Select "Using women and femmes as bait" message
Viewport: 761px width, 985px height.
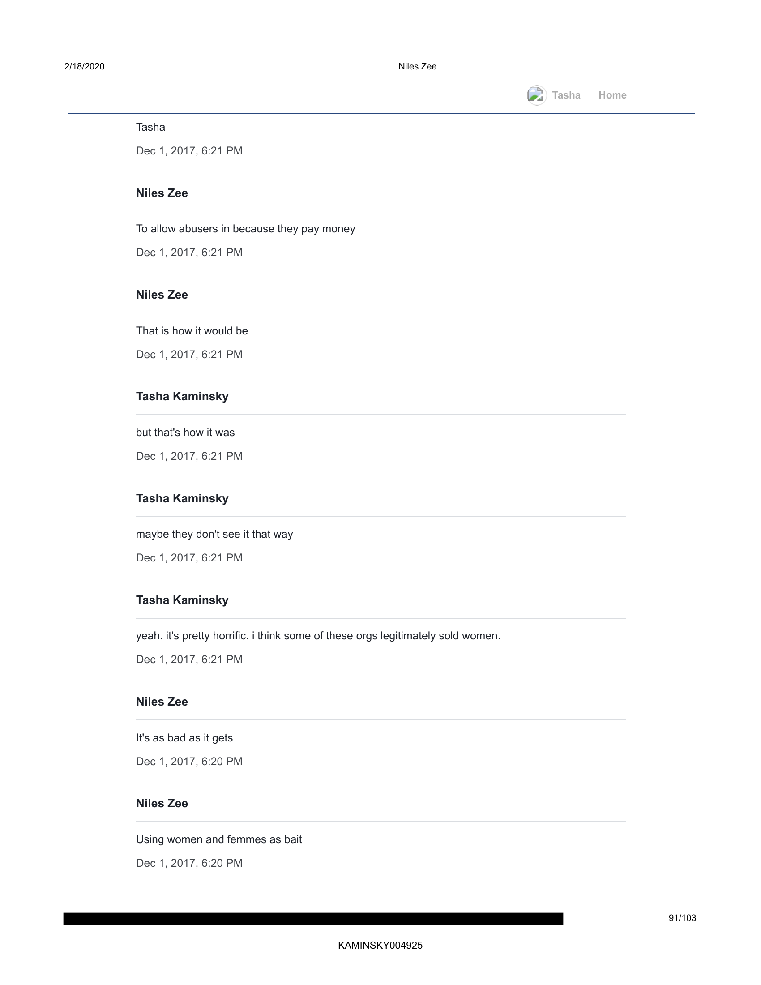point(218,839)
